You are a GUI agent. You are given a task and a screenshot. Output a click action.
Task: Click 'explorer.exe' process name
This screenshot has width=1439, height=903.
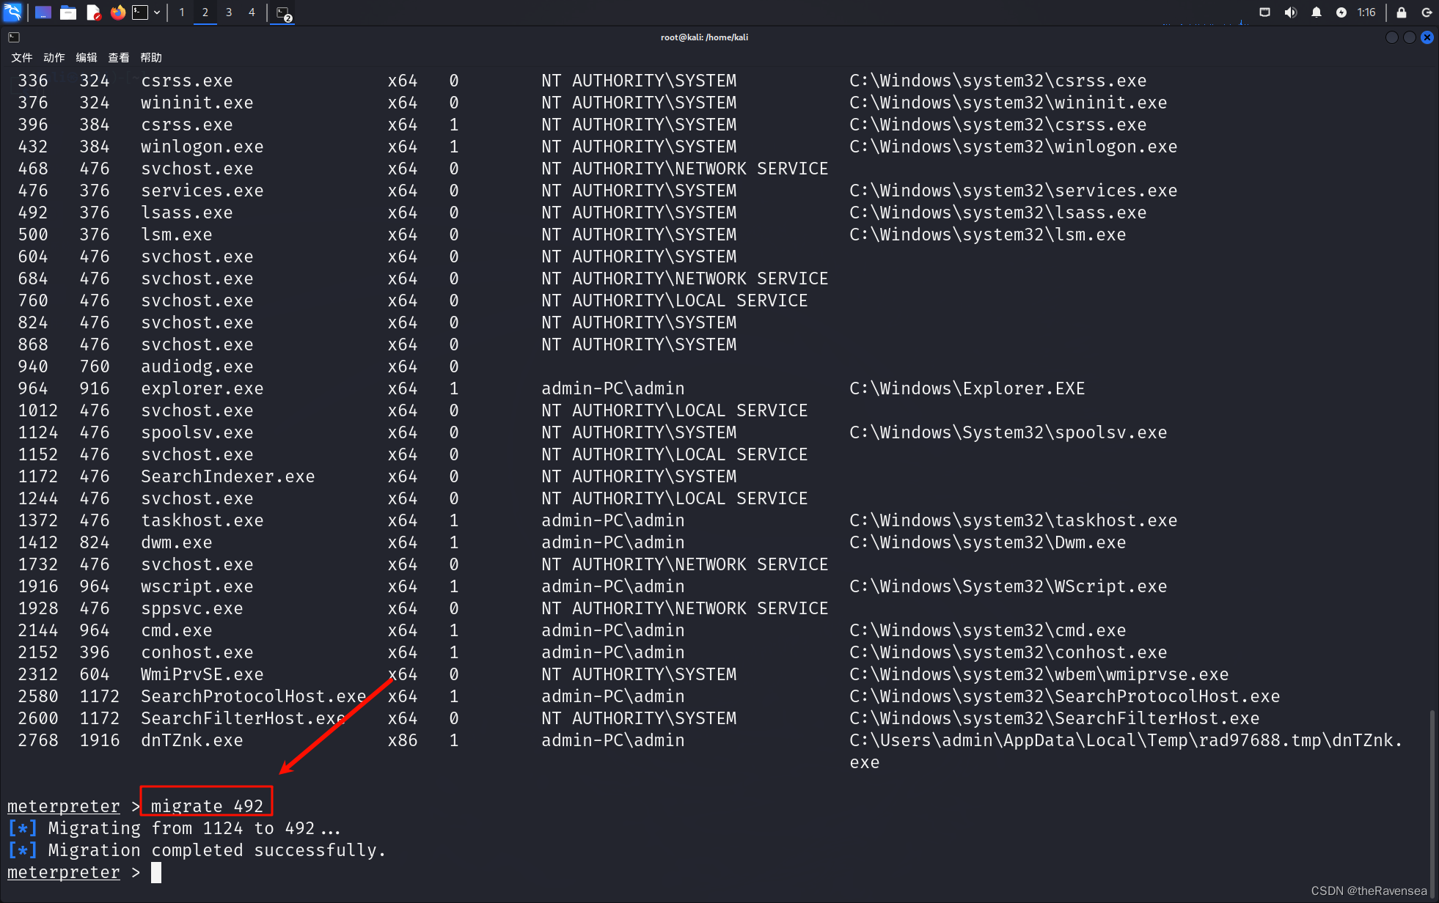(202, 388)
